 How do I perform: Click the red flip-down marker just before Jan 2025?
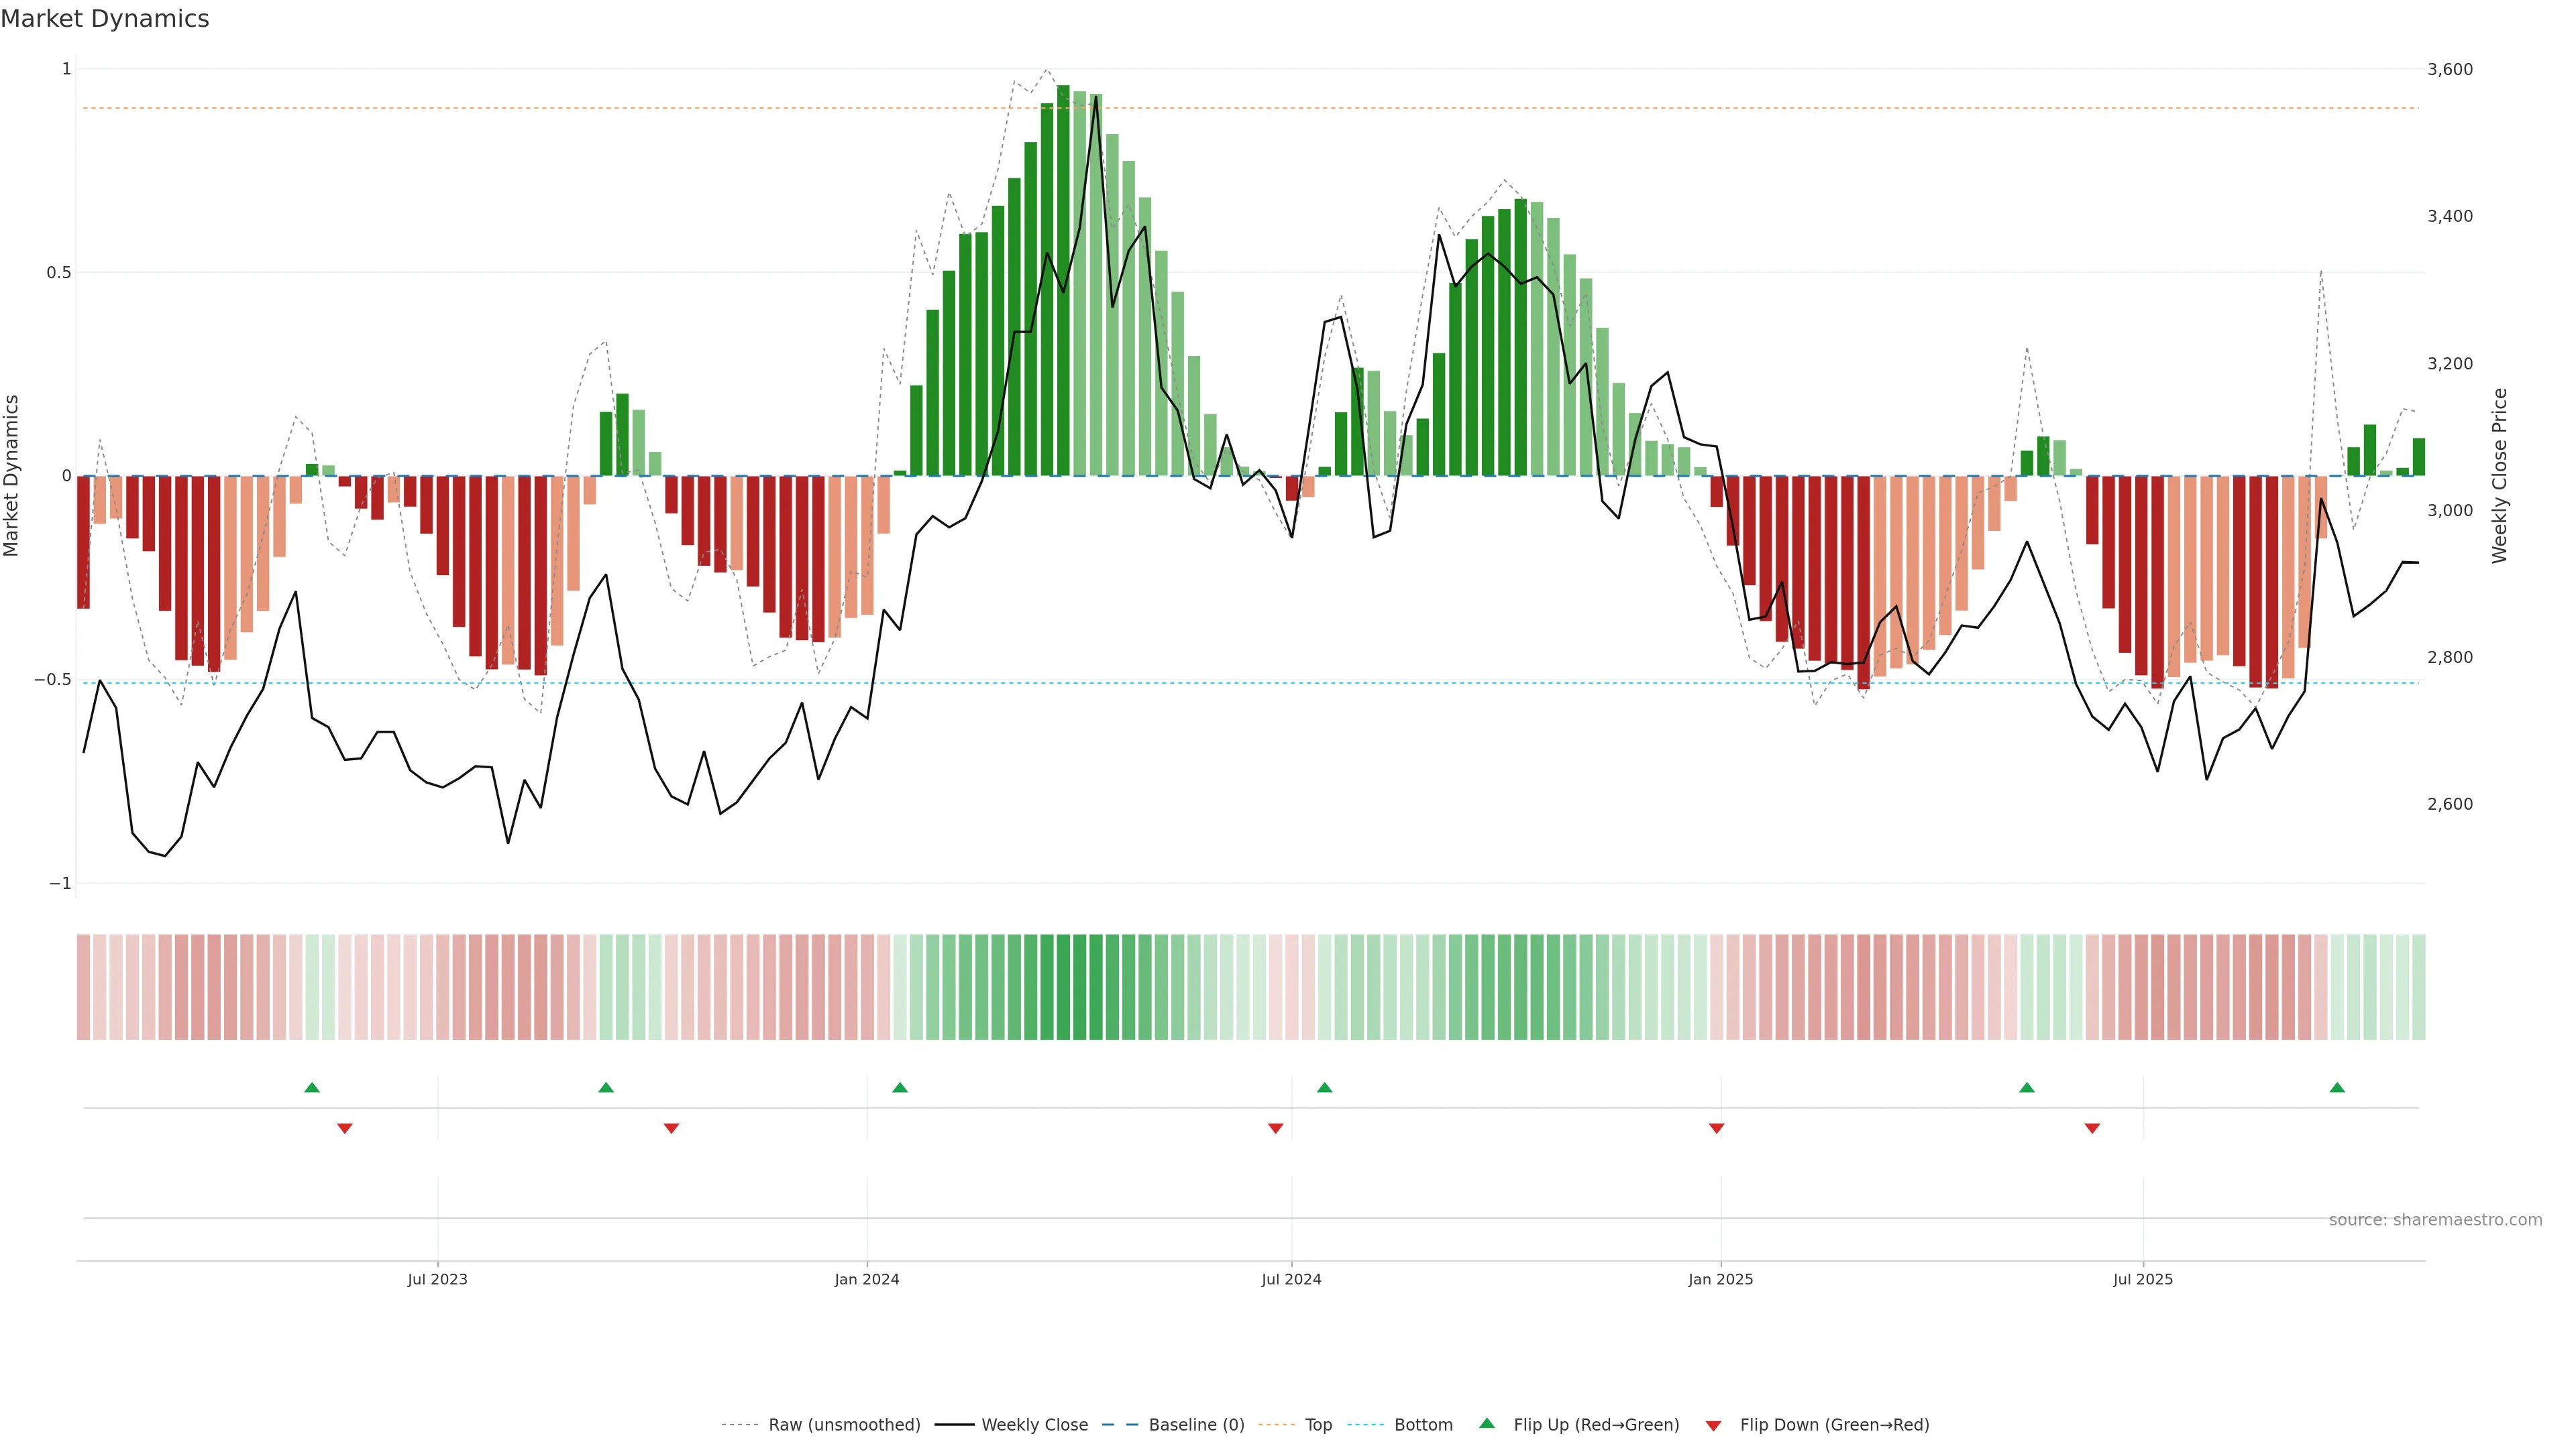click(1717, 1128)
